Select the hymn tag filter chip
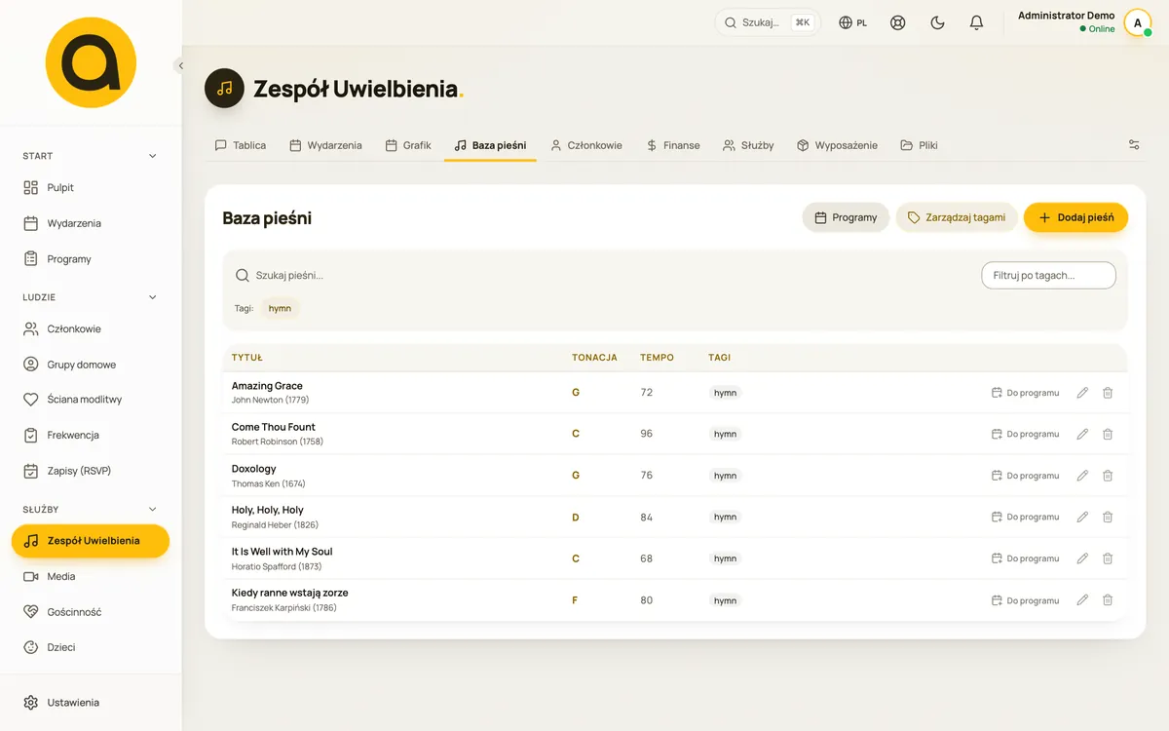The height and width of the screenshot is (731, 1169). coord(280,308)
